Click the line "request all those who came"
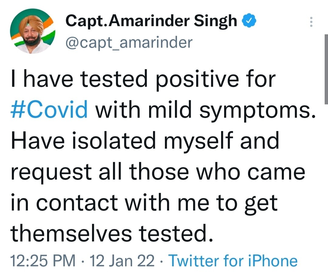This screenshot has height=279, width=328. (158, 171)
